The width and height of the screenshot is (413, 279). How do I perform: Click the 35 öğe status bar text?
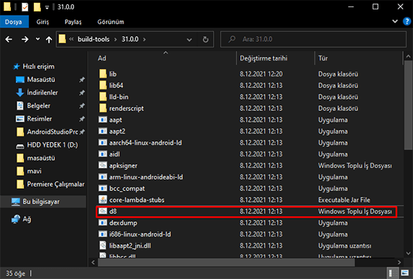(x=16, y=273)
